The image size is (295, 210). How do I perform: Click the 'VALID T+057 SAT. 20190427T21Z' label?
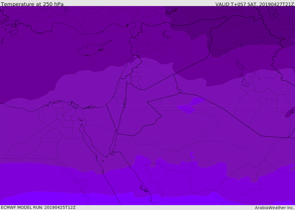255,4
